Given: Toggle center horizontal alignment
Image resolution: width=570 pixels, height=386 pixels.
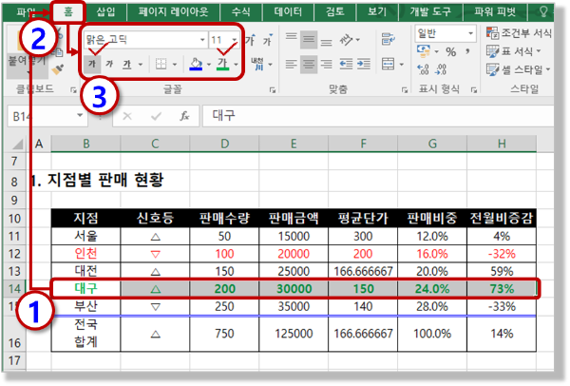Looking at the screenshot, I should (309, 65).
